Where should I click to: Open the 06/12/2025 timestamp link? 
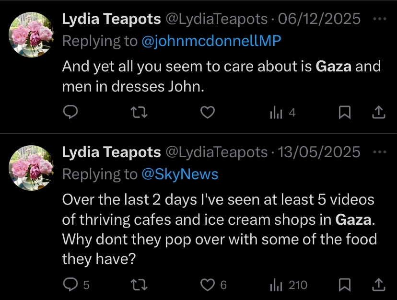(319, 19)
